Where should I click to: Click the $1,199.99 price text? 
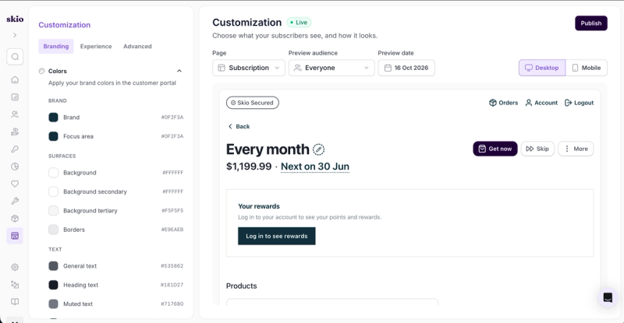(249, 166)
